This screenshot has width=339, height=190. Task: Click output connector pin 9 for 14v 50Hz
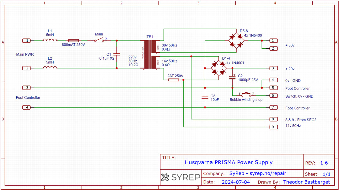(x=273, y=127)
